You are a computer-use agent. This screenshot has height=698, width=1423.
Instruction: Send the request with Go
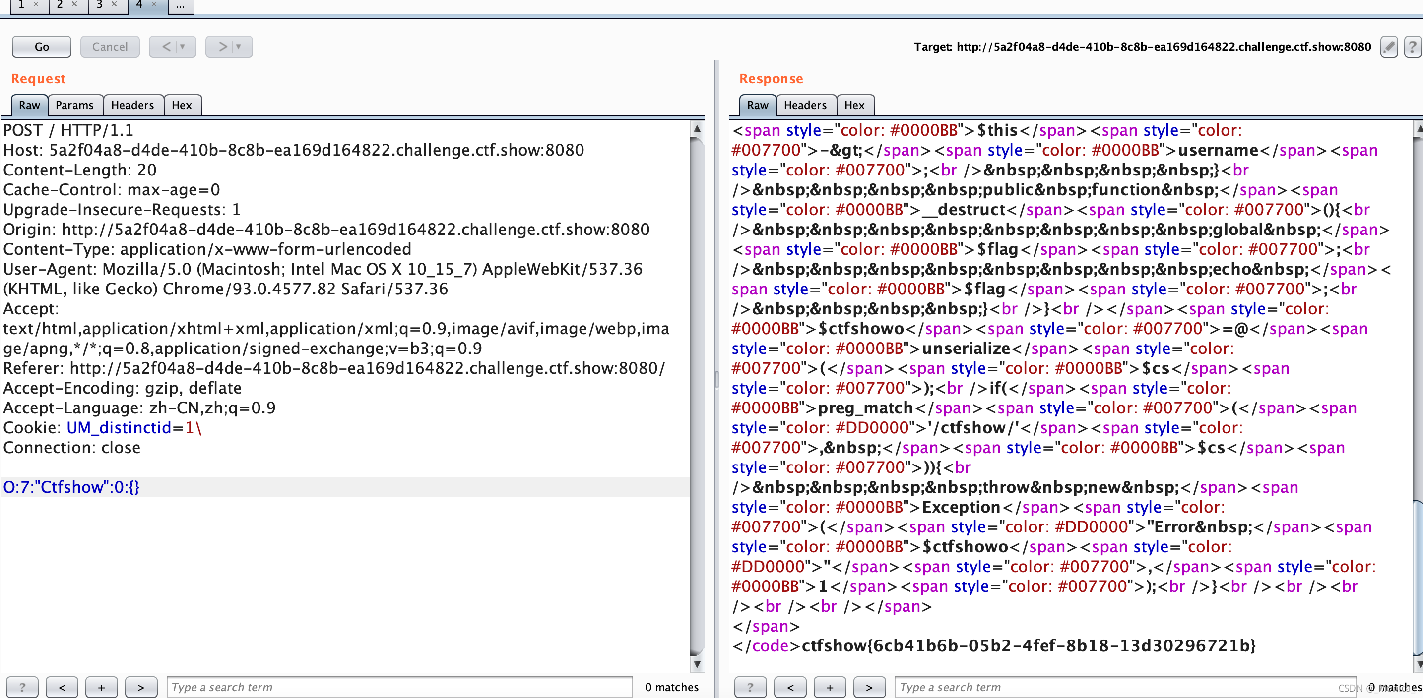[42, 47]
